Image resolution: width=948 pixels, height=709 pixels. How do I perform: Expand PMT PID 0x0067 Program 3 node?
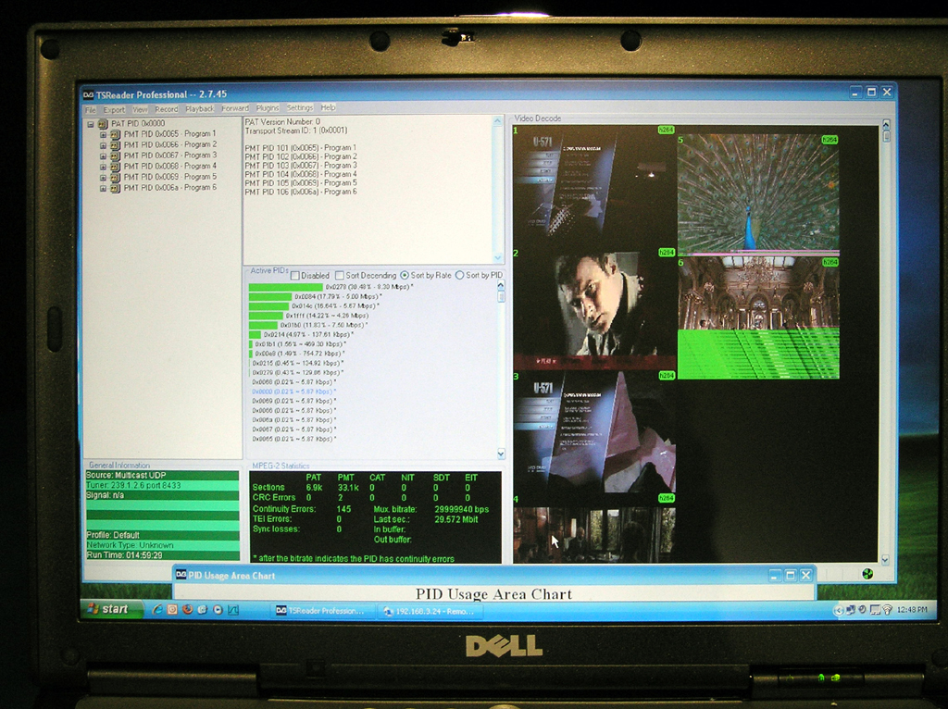(103, 156)
